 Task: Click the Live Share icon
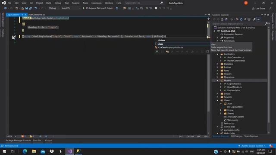pyautogui.click(x=253, y=9)
